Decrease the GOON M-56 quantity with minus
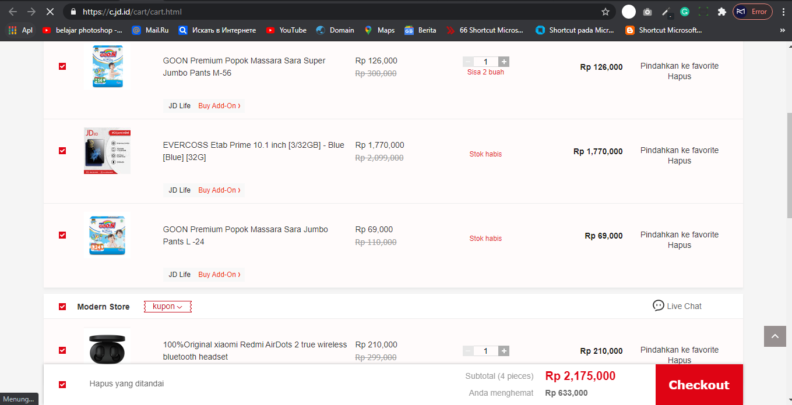 click(468, 62)
